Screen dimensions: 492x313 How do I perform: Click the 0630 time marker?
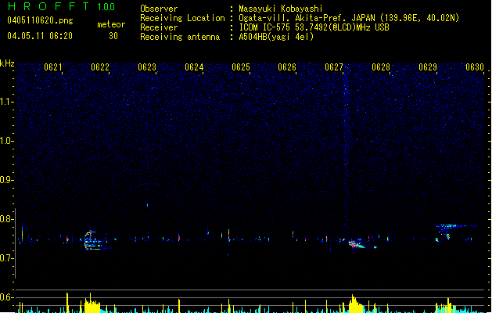475,67
